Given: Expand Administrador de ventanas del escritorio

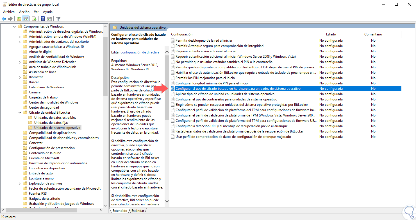Looking at the screenshot, I should 20,42.
